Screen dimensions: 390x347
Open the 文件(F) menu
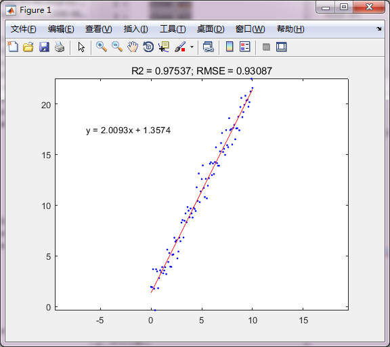click(x=24, y=29)
